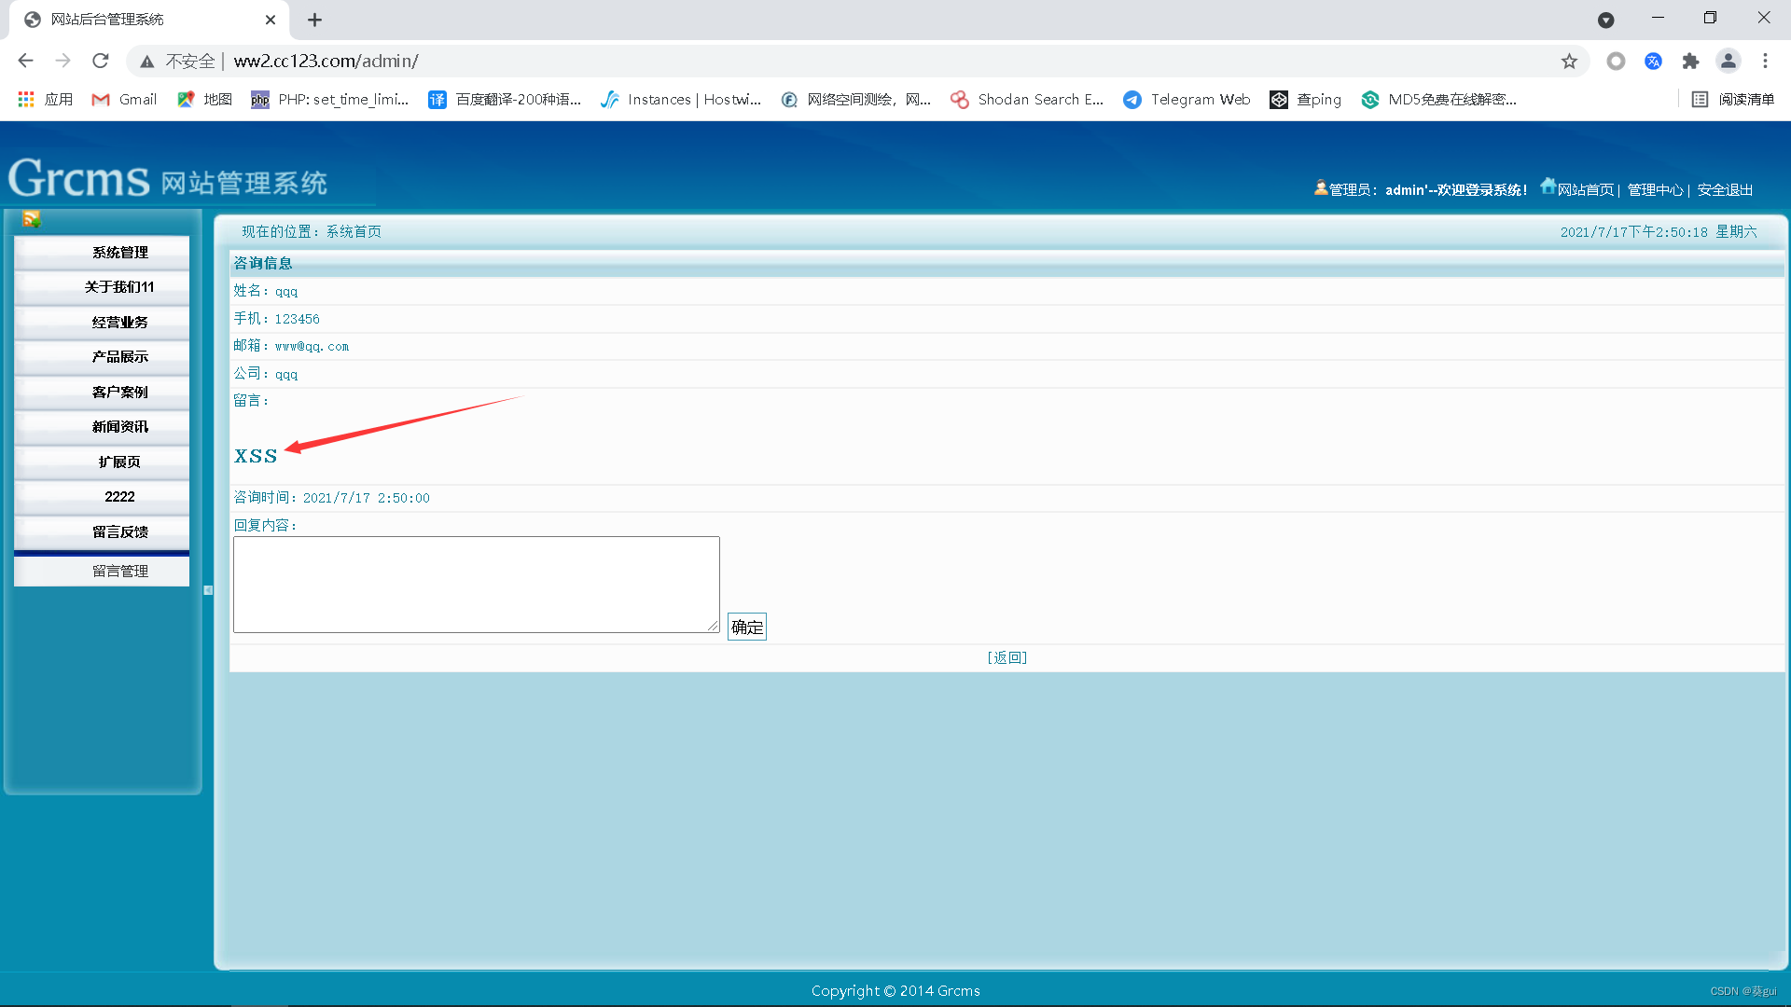The height and width of the screenshot is (1007, 1791).
Task: Click the phone value 123456
Action: pyautogui.click(x=297, y=319)
